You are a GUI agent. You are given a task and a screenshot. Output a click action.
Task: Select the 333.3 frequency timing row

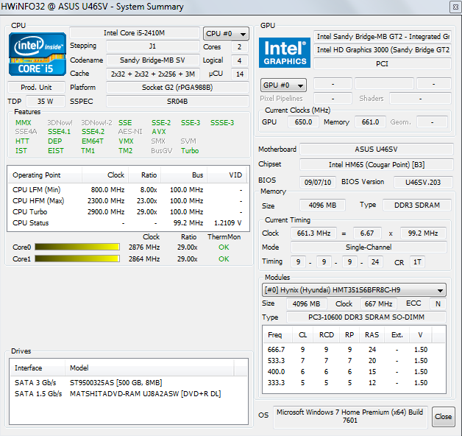[354, 383]
